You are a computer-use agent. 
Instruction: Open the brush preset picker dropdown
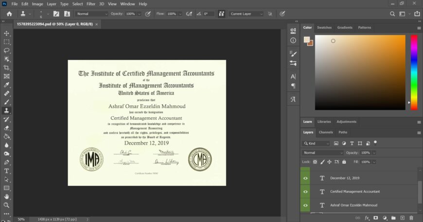coord(48,14)
